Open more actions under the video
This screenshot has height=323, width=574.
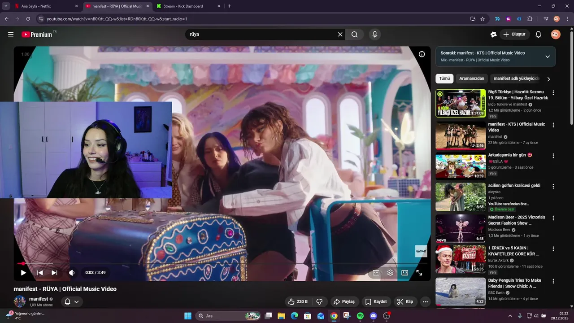426,301
